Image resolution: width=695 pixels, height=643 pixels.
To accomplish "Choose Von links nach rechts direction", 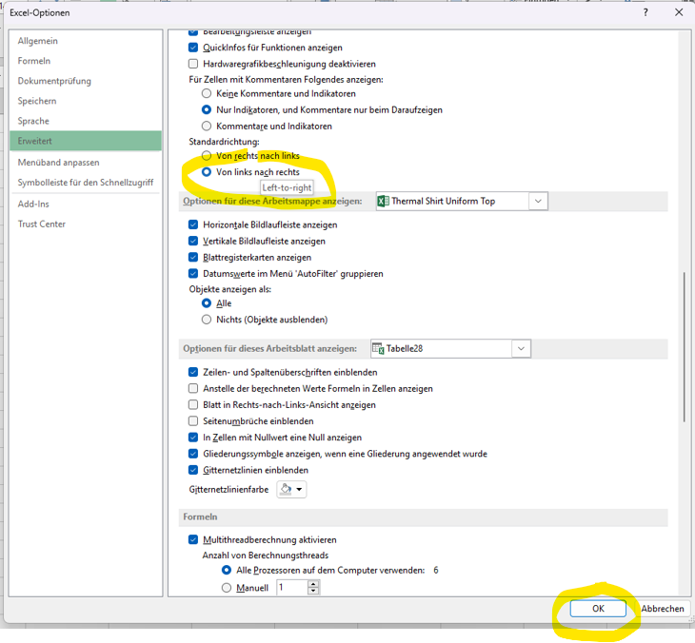I will 207,172.
